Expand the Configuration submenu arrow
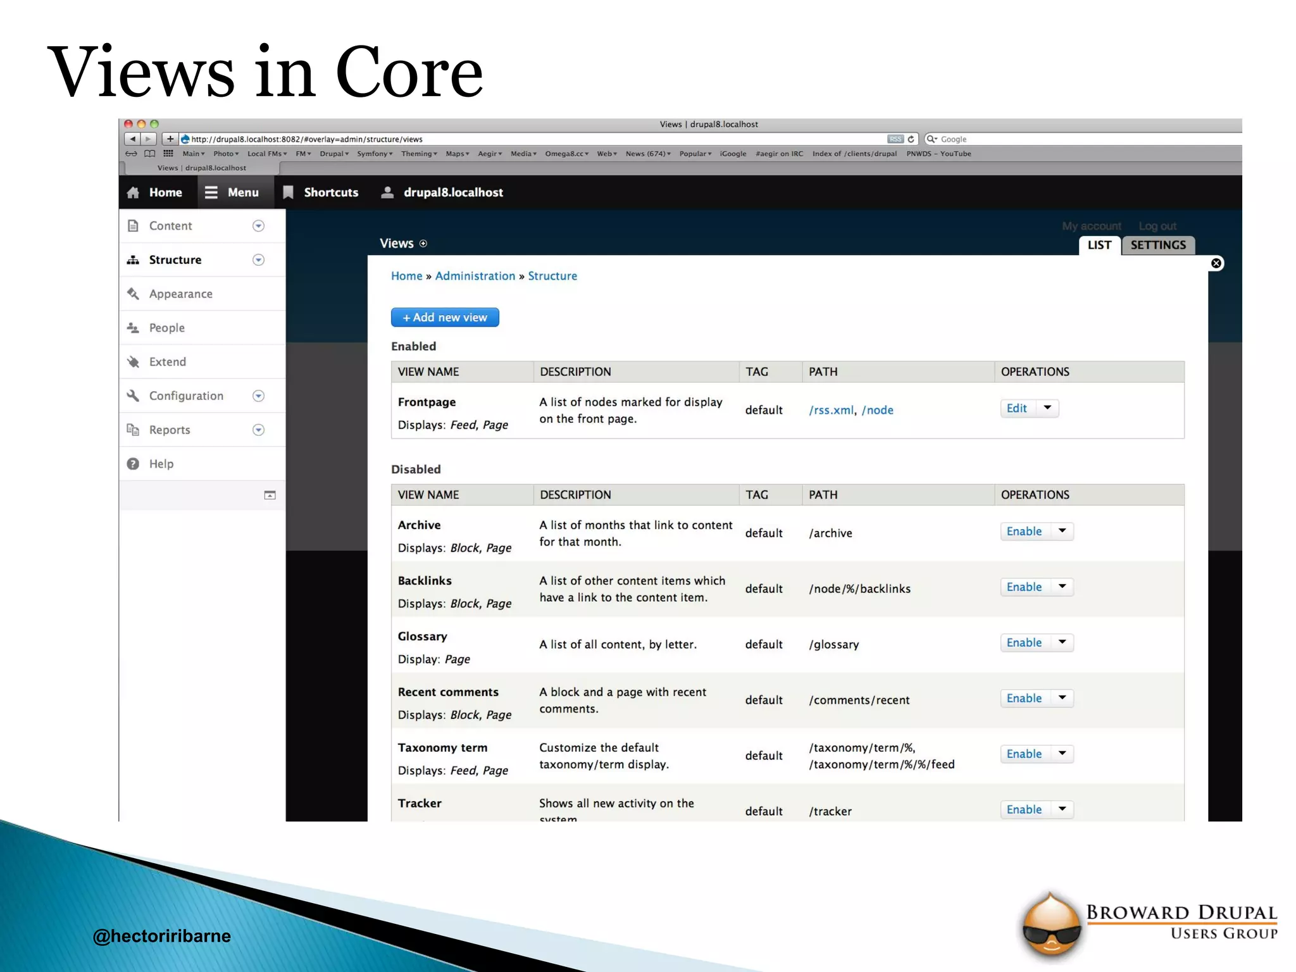The width and height of the screenshot is (1296, 972). pyautogui.click(x=258, y=396)
